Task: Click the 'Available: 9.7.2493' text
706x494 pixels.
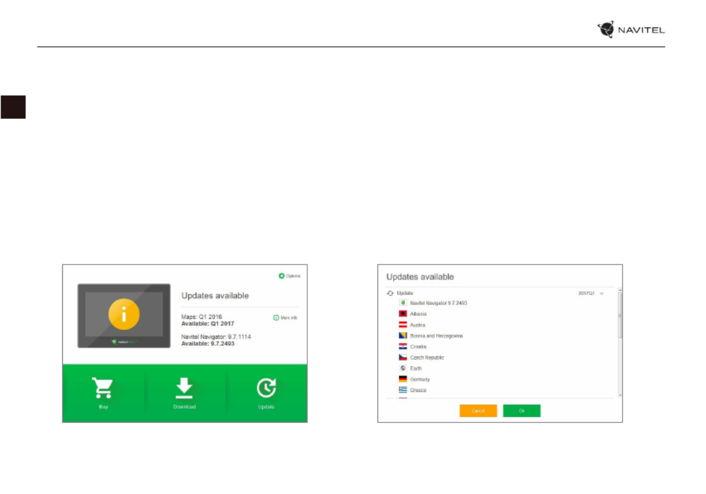Action: 208,343
